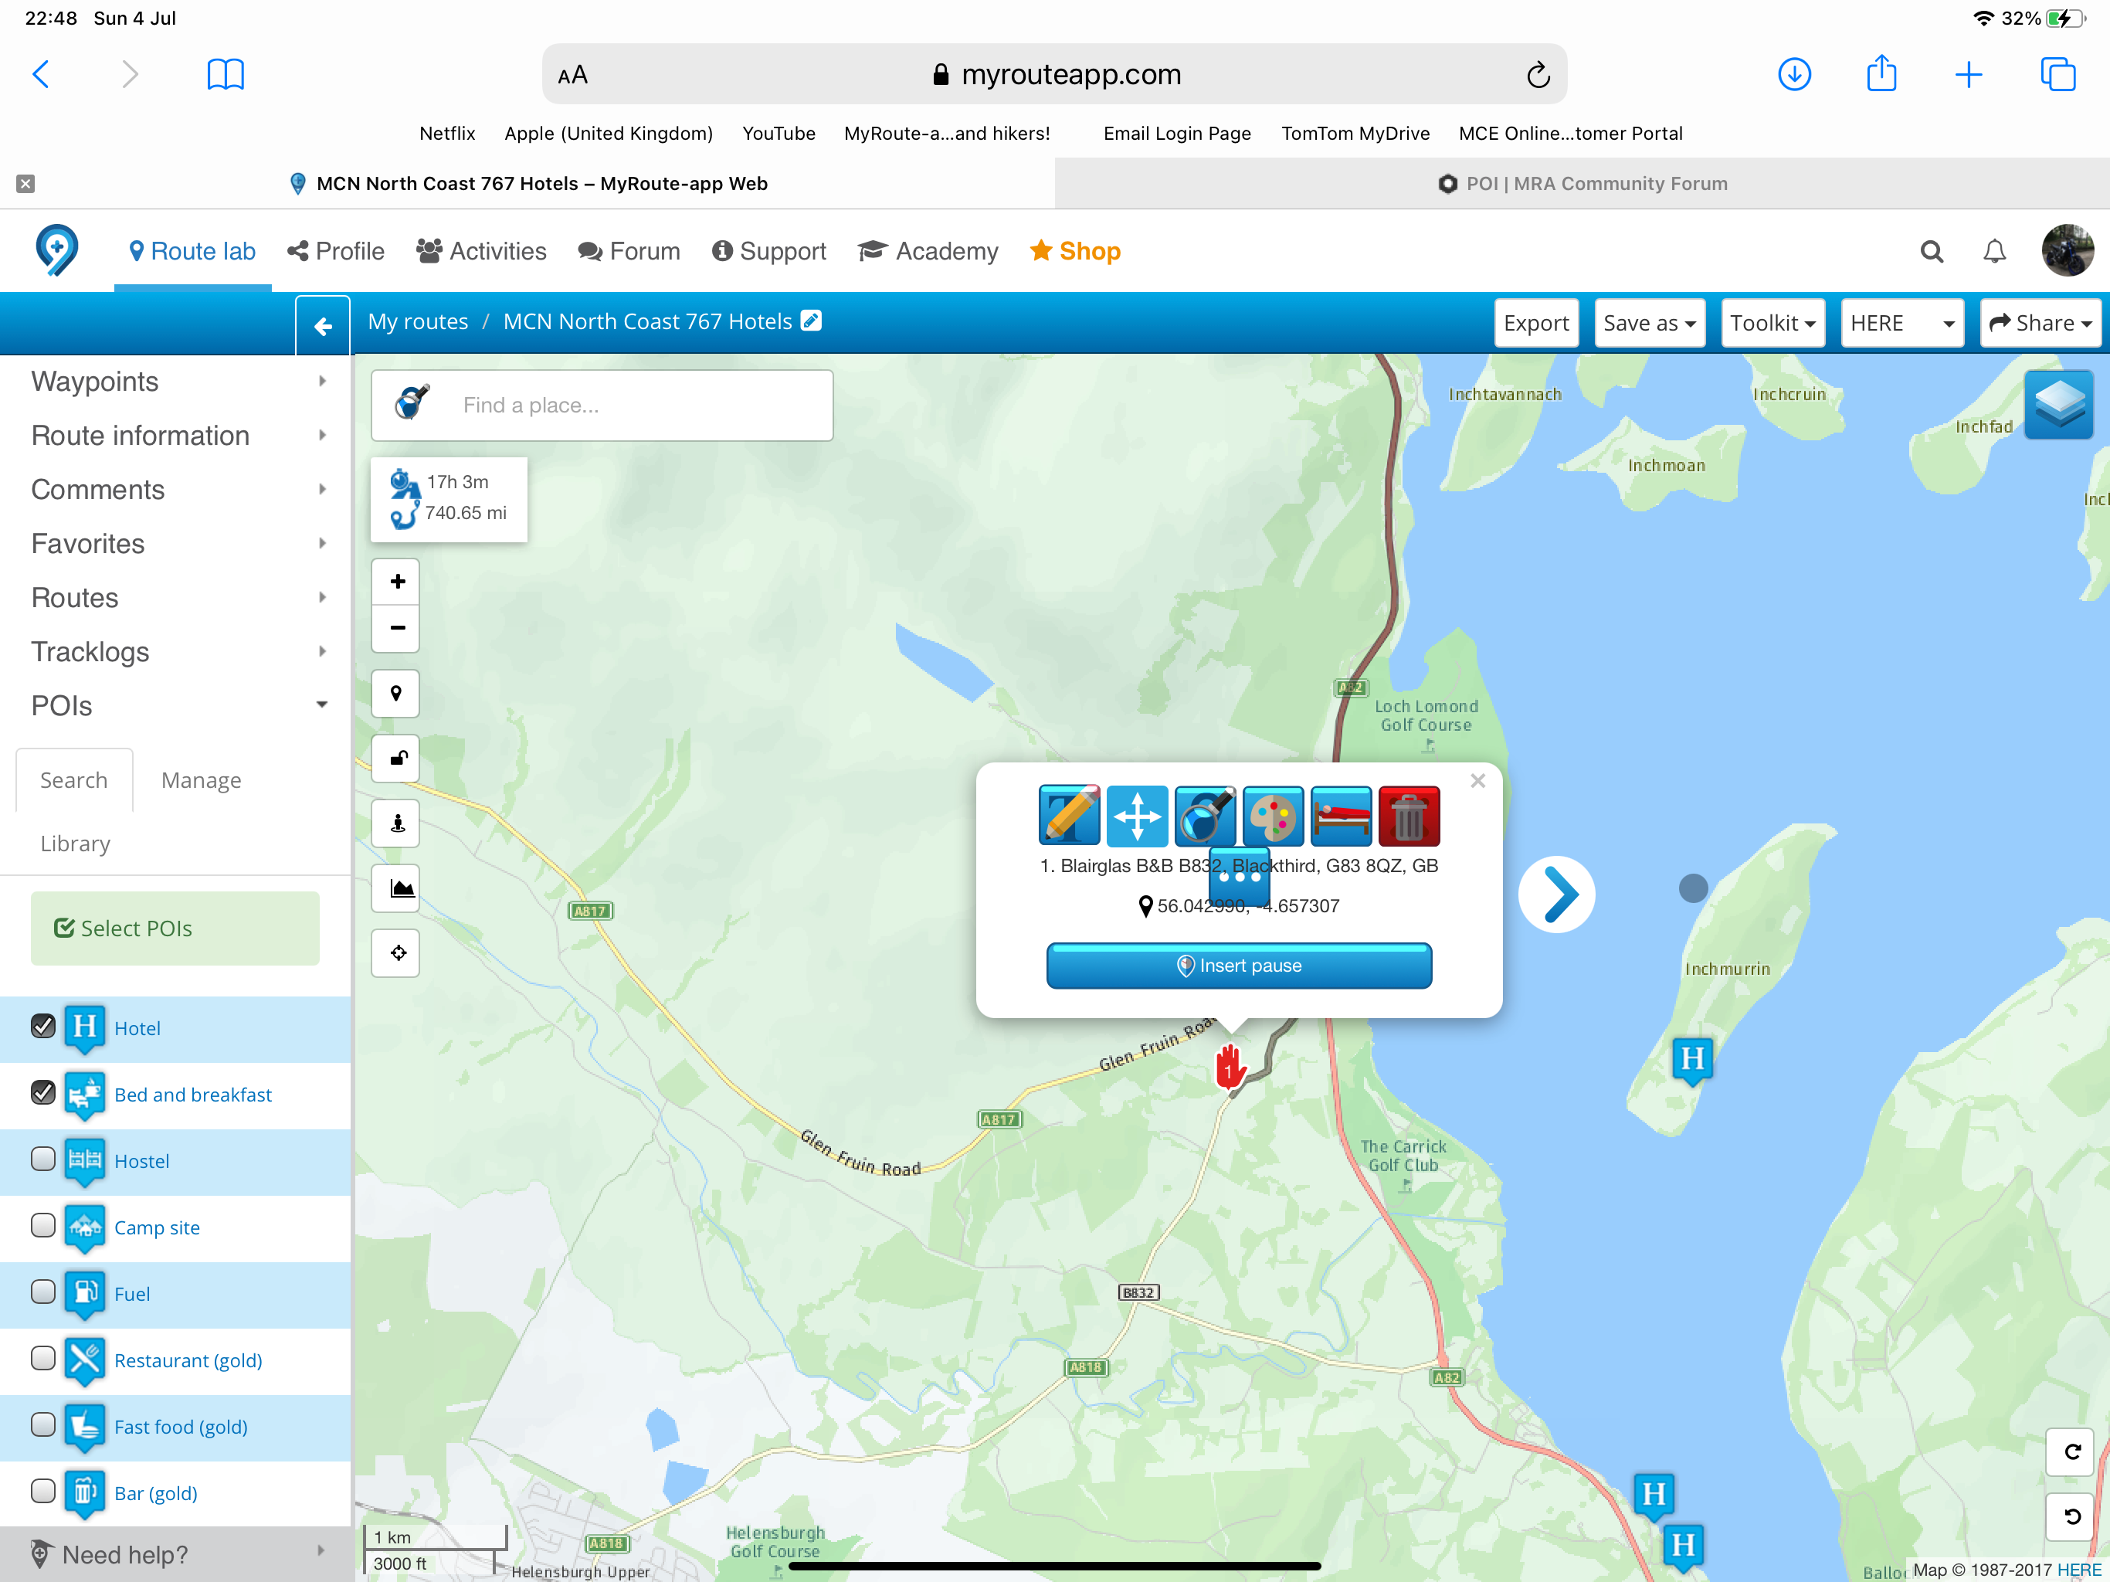The image size is (2110, 1582).
Task: Open the Route lab menu
Action: [x=192, y=251]
